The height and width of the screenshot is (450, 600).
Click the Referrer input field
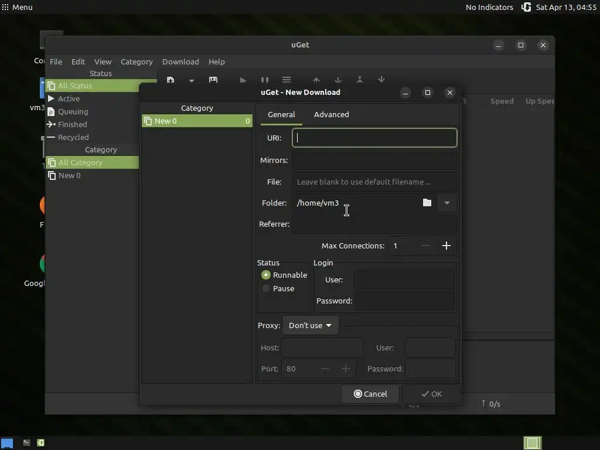(374, 224)
